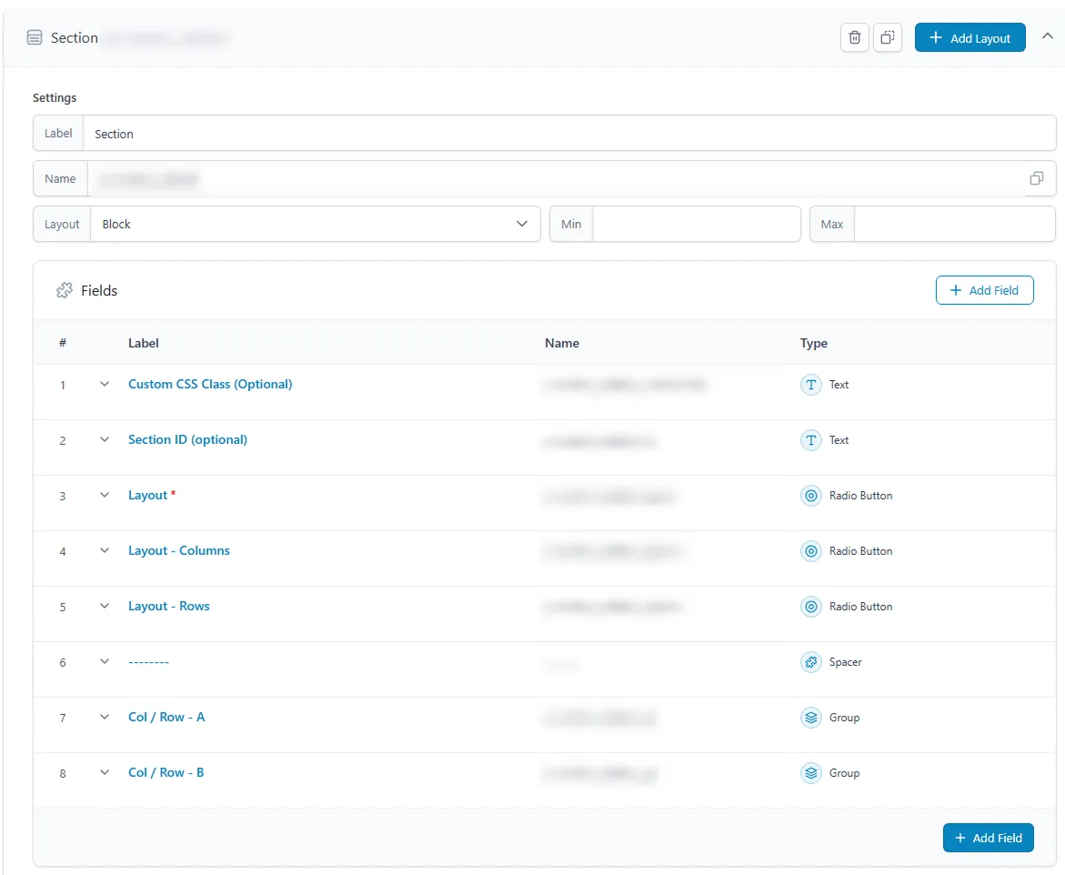Duplicate the Section layout
Image resolution: width=1065 pixels, height=875 pixels.
click(x=888, y=38)
